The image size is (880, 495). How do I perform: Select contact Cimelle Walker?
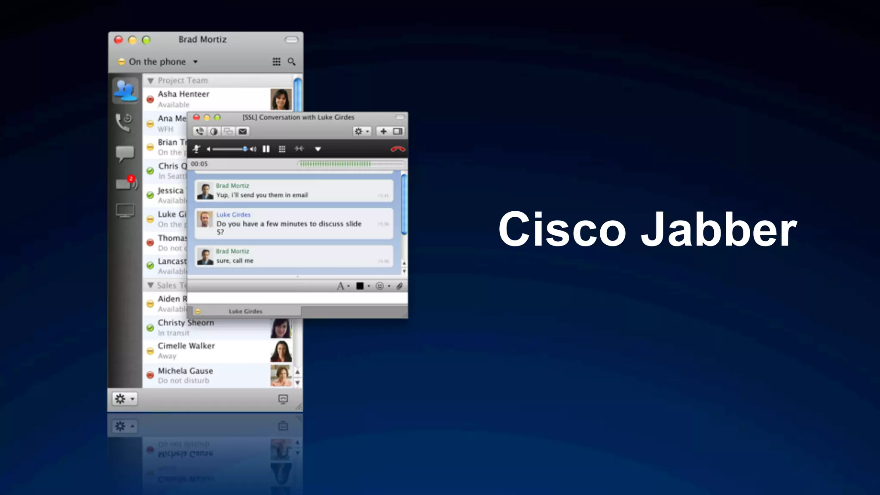(217, 351)
